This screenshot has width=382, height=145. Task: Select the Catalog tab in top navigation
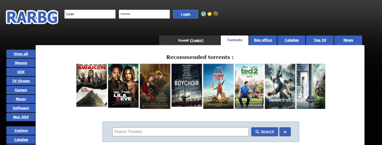click(291, 40)
